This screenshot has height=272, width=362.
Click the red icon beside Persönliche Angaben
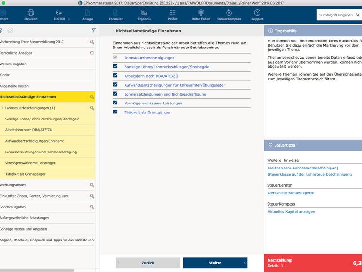(92, 53)
